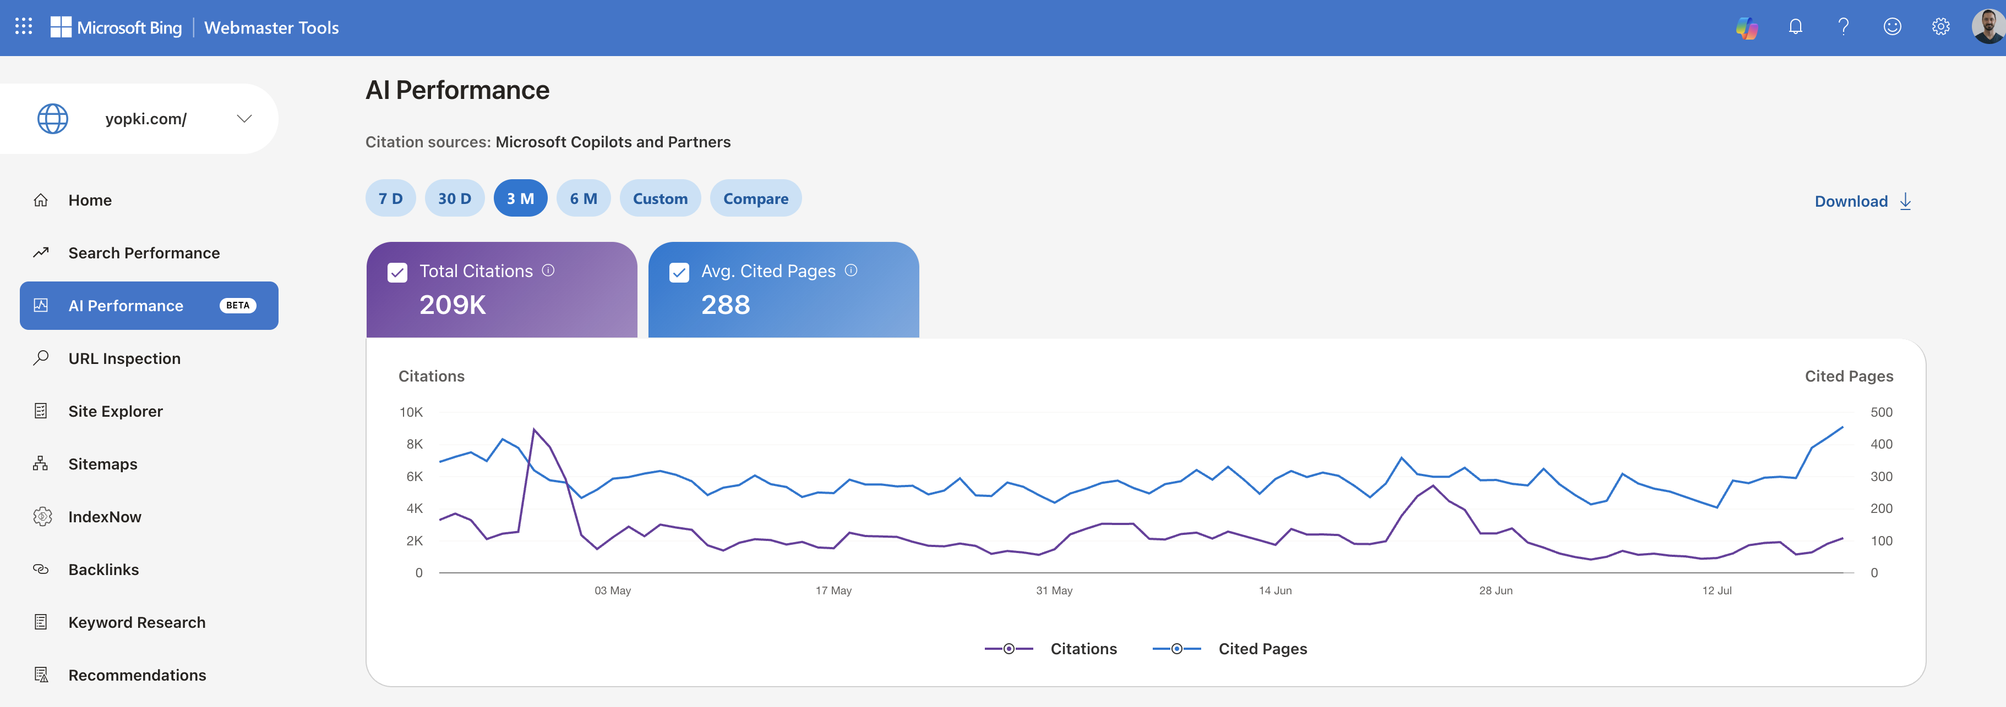The width and height of the screenshot is (2006, 707).
Task: Click Microsoft Copilots and Partners text
Action: (x=613, y=142)
